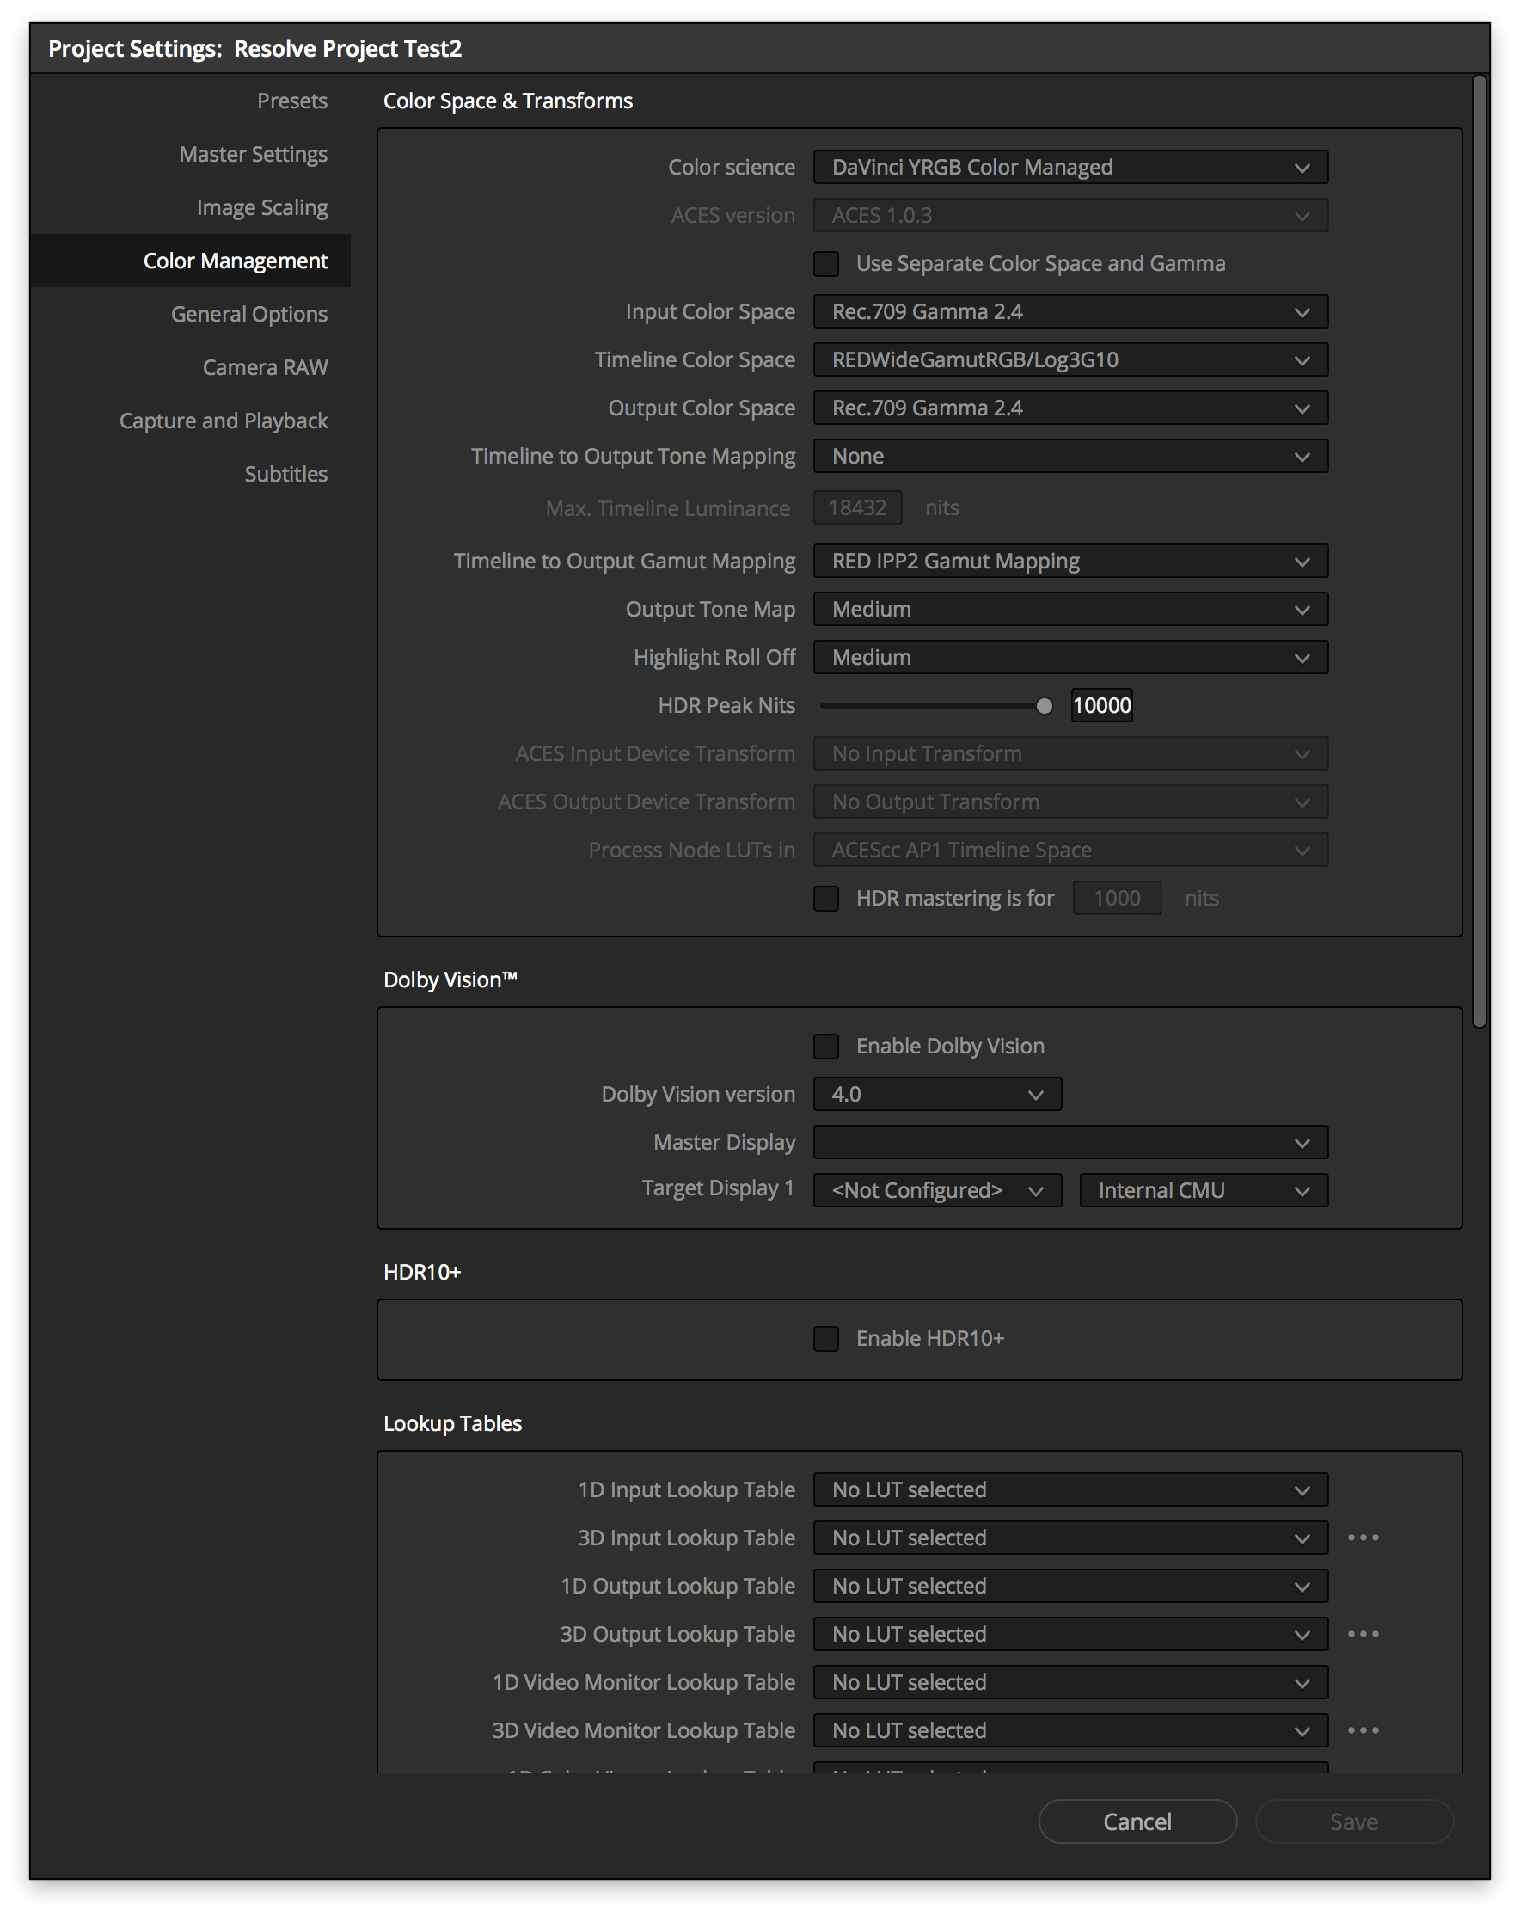Open Dolby Vision version dropdown
This screenshot has width=1520, height=1916.
[x=937, y=1094]
